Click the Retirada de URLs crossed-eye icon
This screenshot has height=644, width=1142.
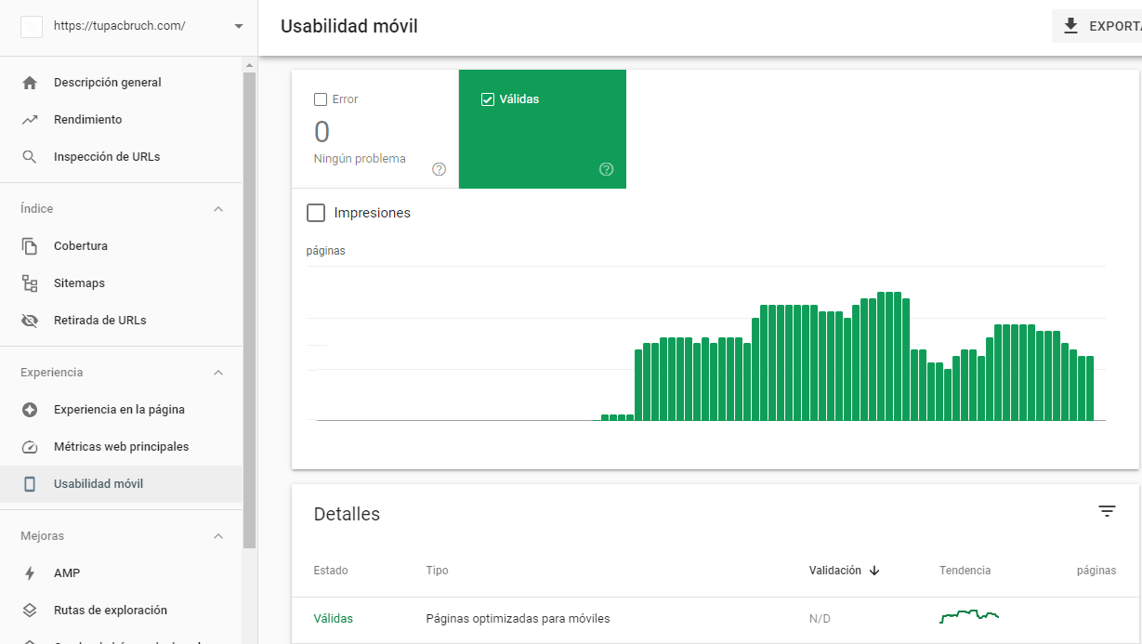click(30, 321)
